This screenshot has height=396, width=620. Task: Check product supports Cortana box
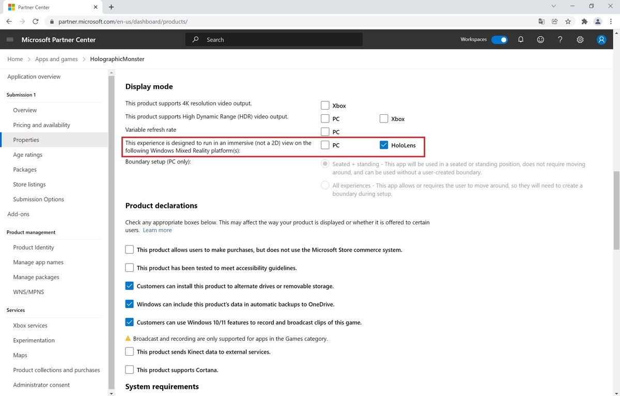[x=130, y=370]
